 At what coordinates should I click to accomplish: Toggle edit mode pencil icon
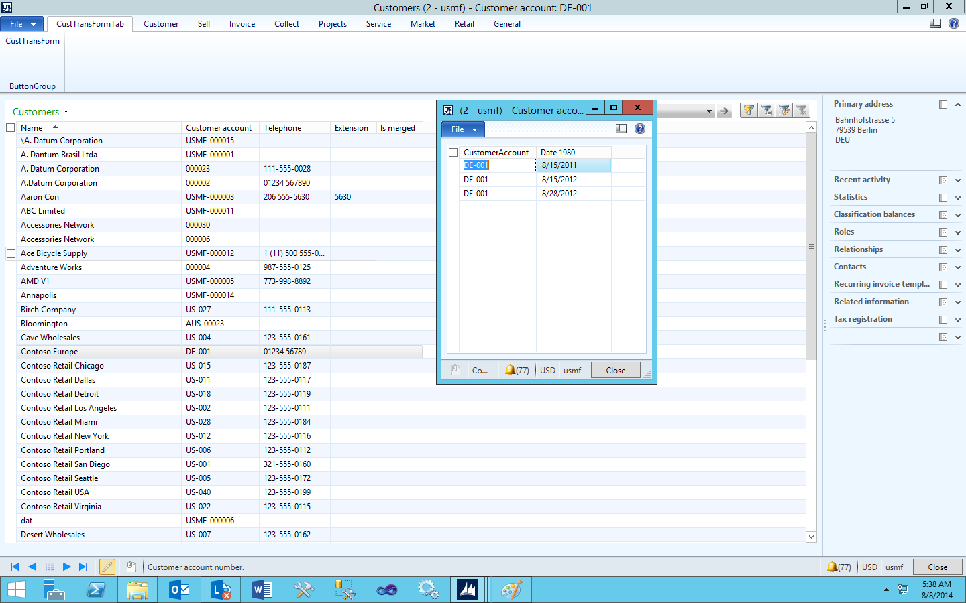point(107,567)
